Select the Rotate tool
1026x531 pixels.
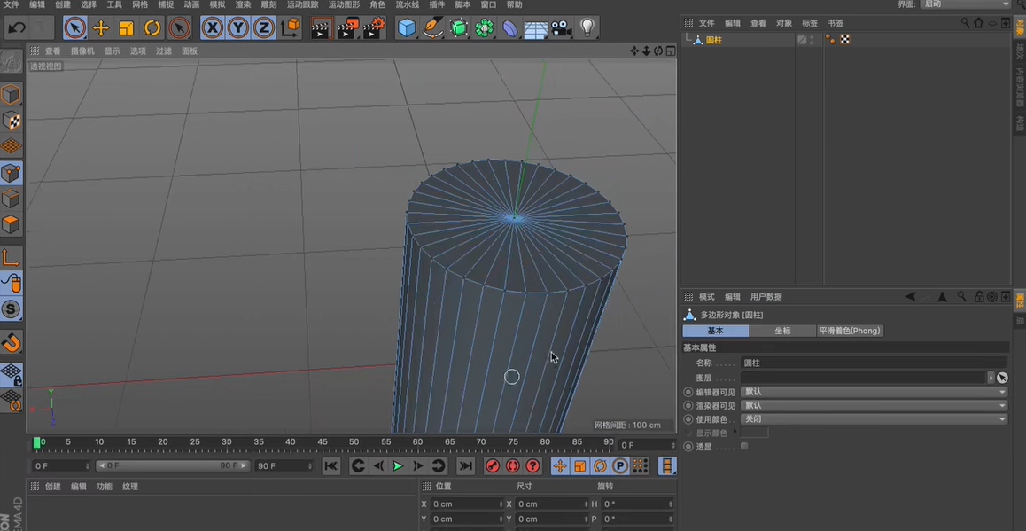coord(152,27)
